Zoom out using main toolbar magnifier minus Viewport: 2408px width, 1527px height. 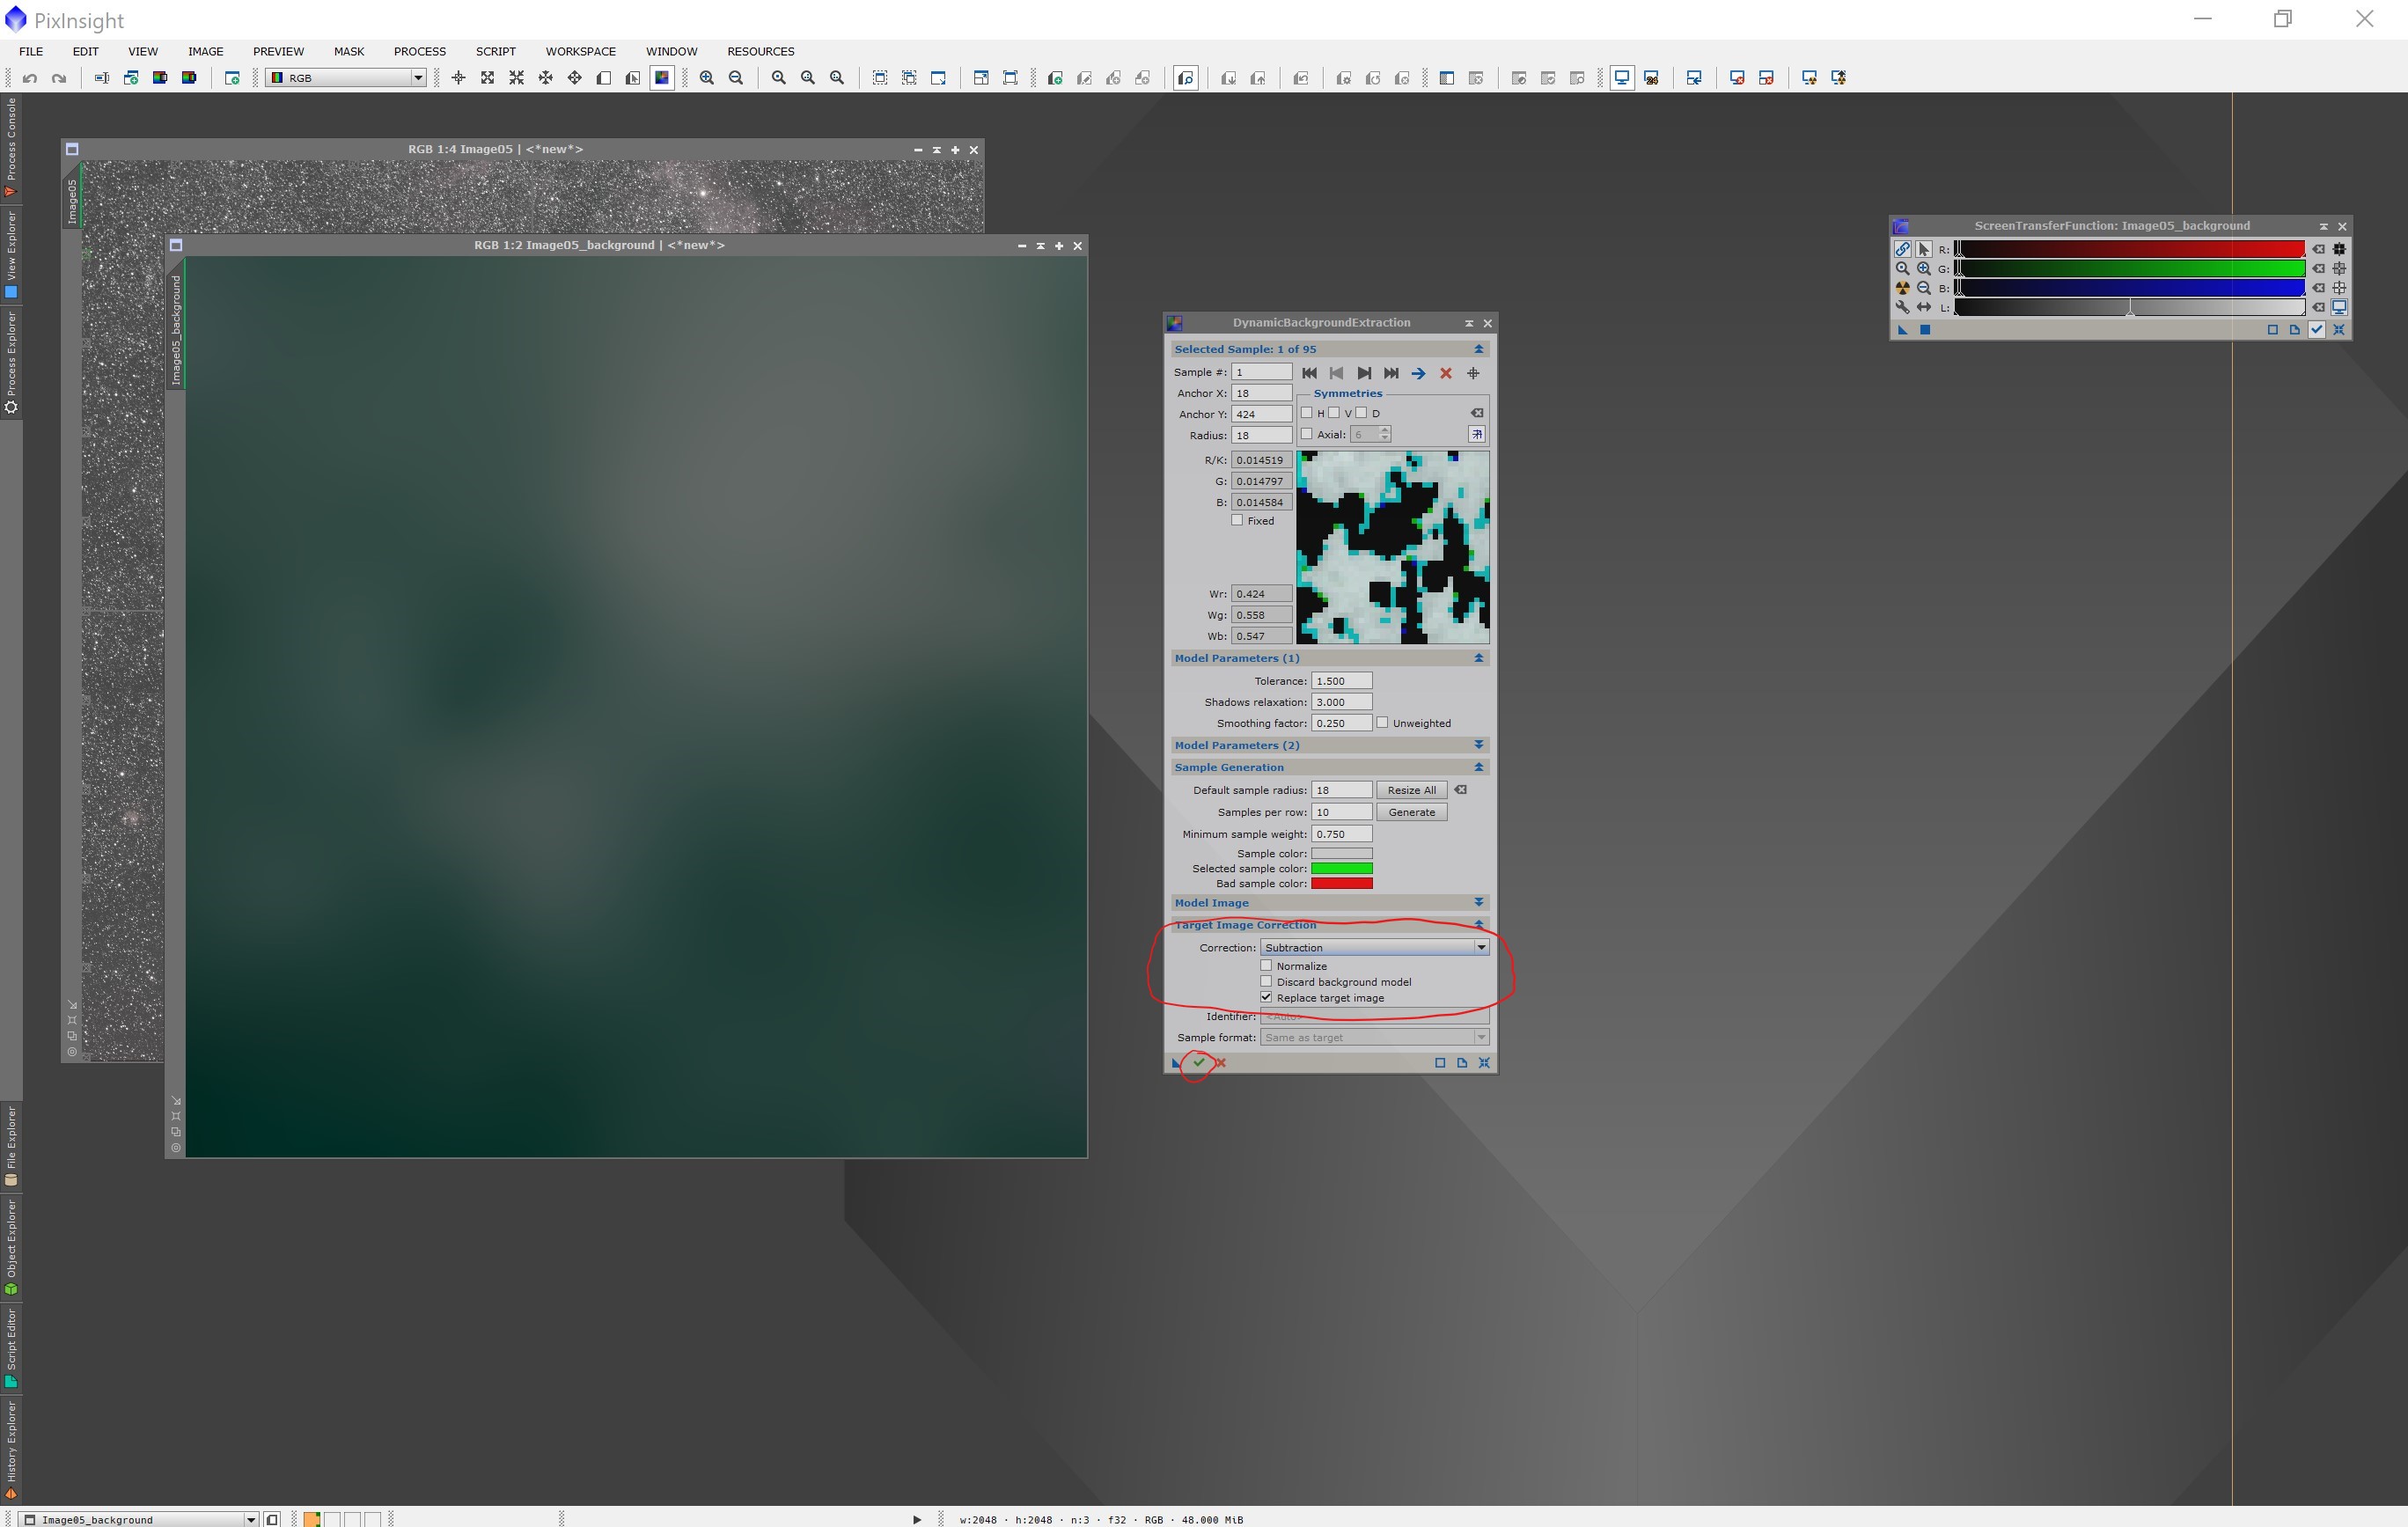pyautogui.click(x=736, y=78)
